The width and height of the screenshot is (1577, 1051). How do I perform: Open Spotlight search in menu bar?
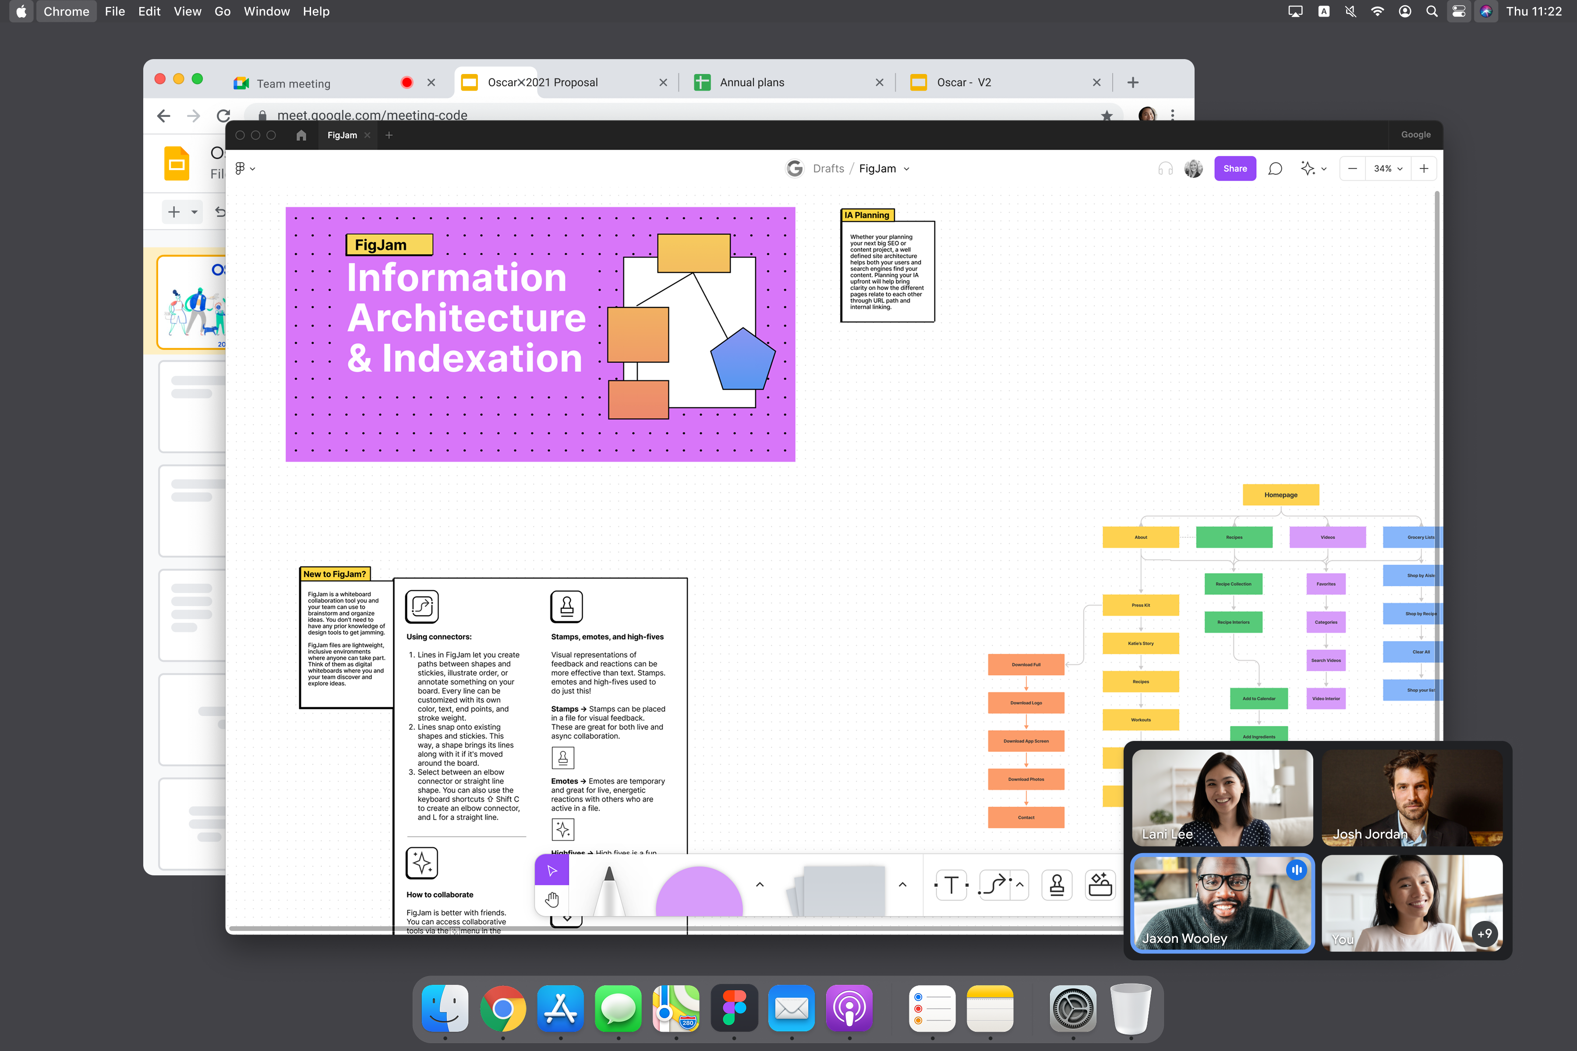pyautogui.click(x=1432, y=11)
